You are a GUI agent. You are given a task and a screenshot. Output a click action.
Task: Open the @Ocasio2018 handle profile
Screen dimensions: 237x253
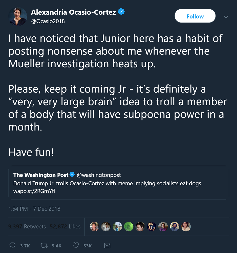pyautogui.click(x=48, y=21)
